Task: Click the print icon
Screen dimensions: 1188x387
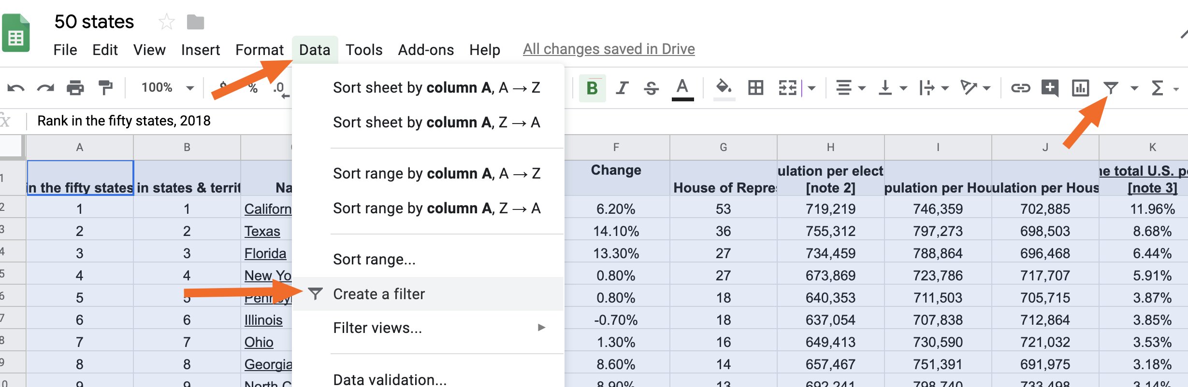Action: pyautogui.click(x=75, y=88)
